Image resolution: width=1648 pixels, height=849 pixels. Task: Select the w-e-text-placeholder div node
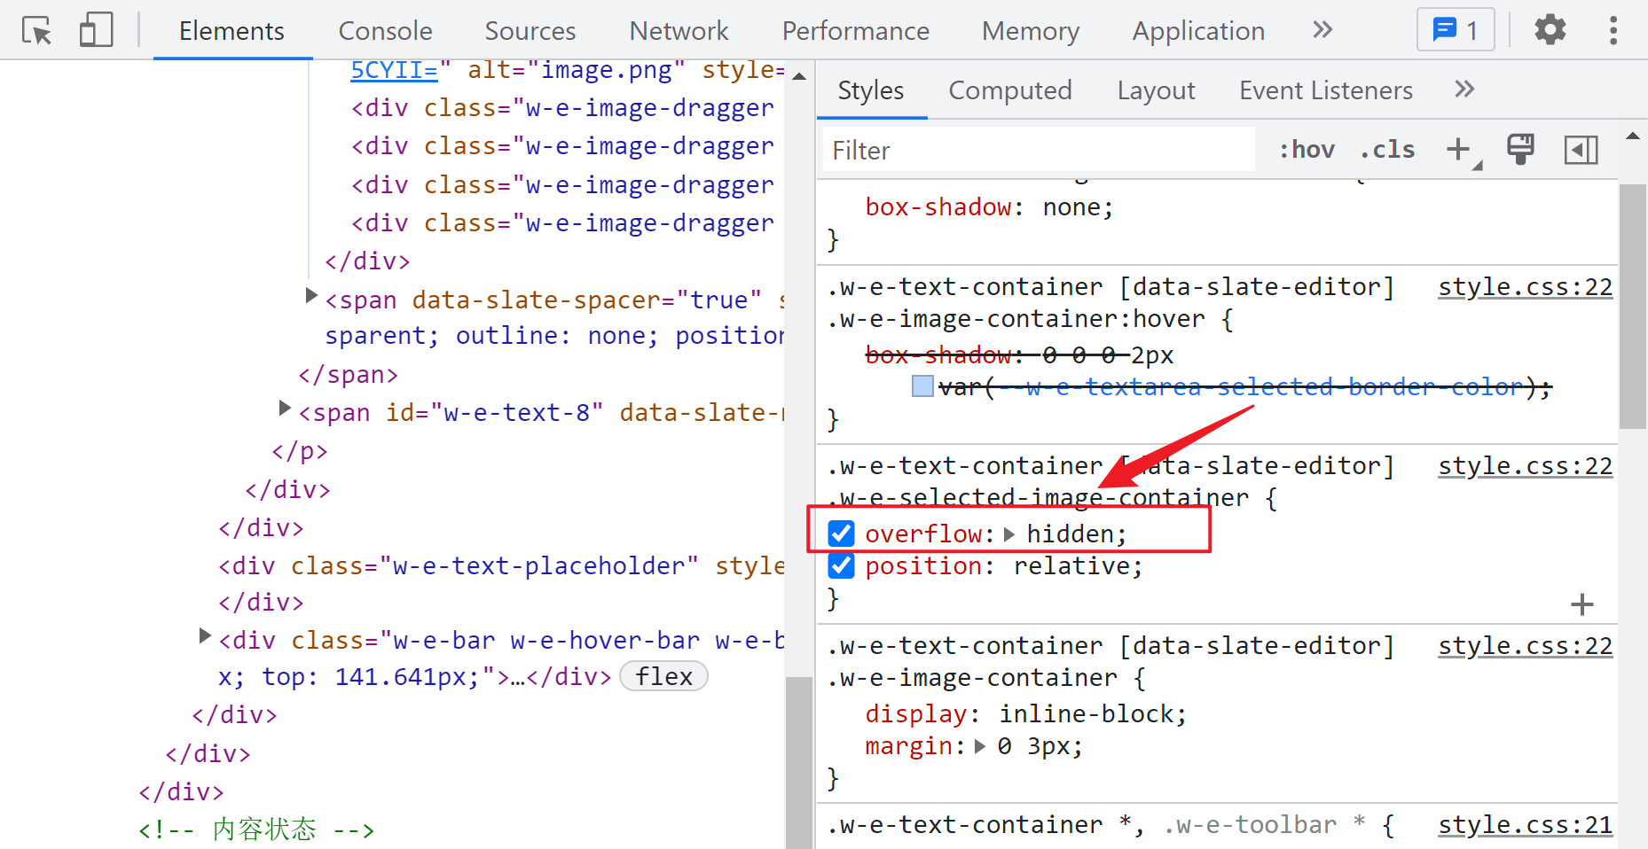(501, 565)
